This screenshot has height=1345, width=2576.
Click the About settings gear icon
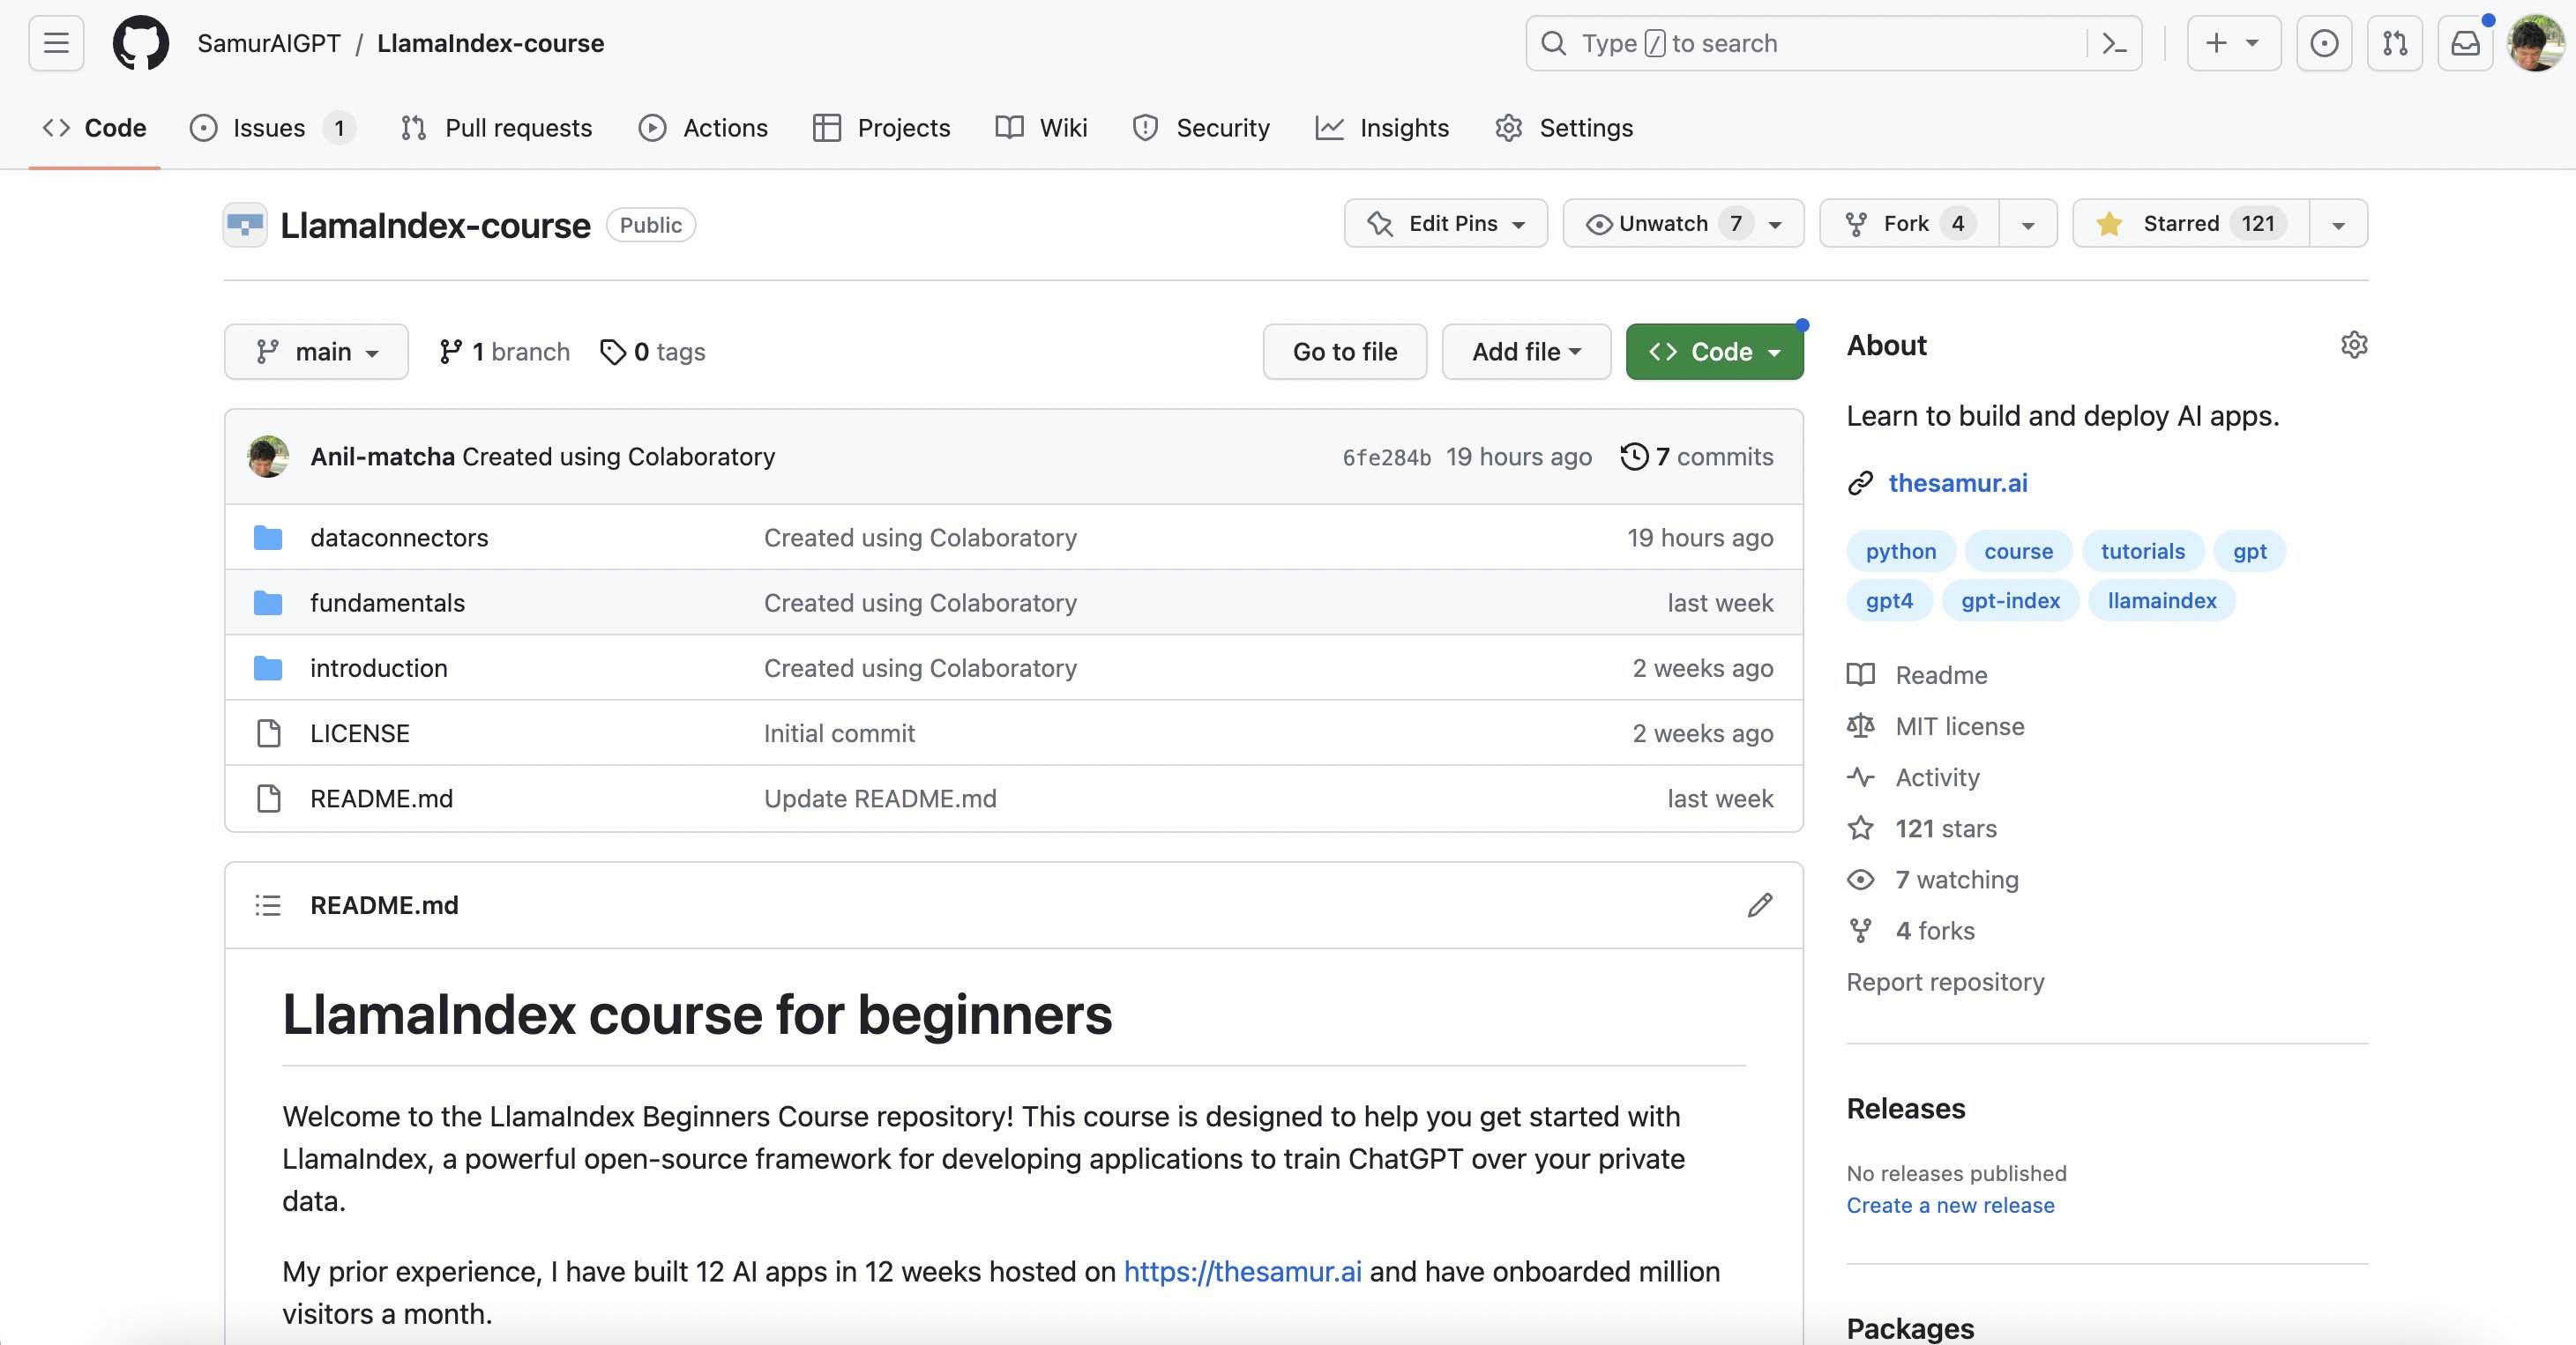click(x=2355, y=345)
